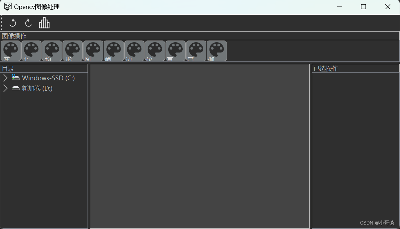Select 新加卷 (D:) in directory tree
This screenshot has height=229, width=400.
click(x=37, y=89)
